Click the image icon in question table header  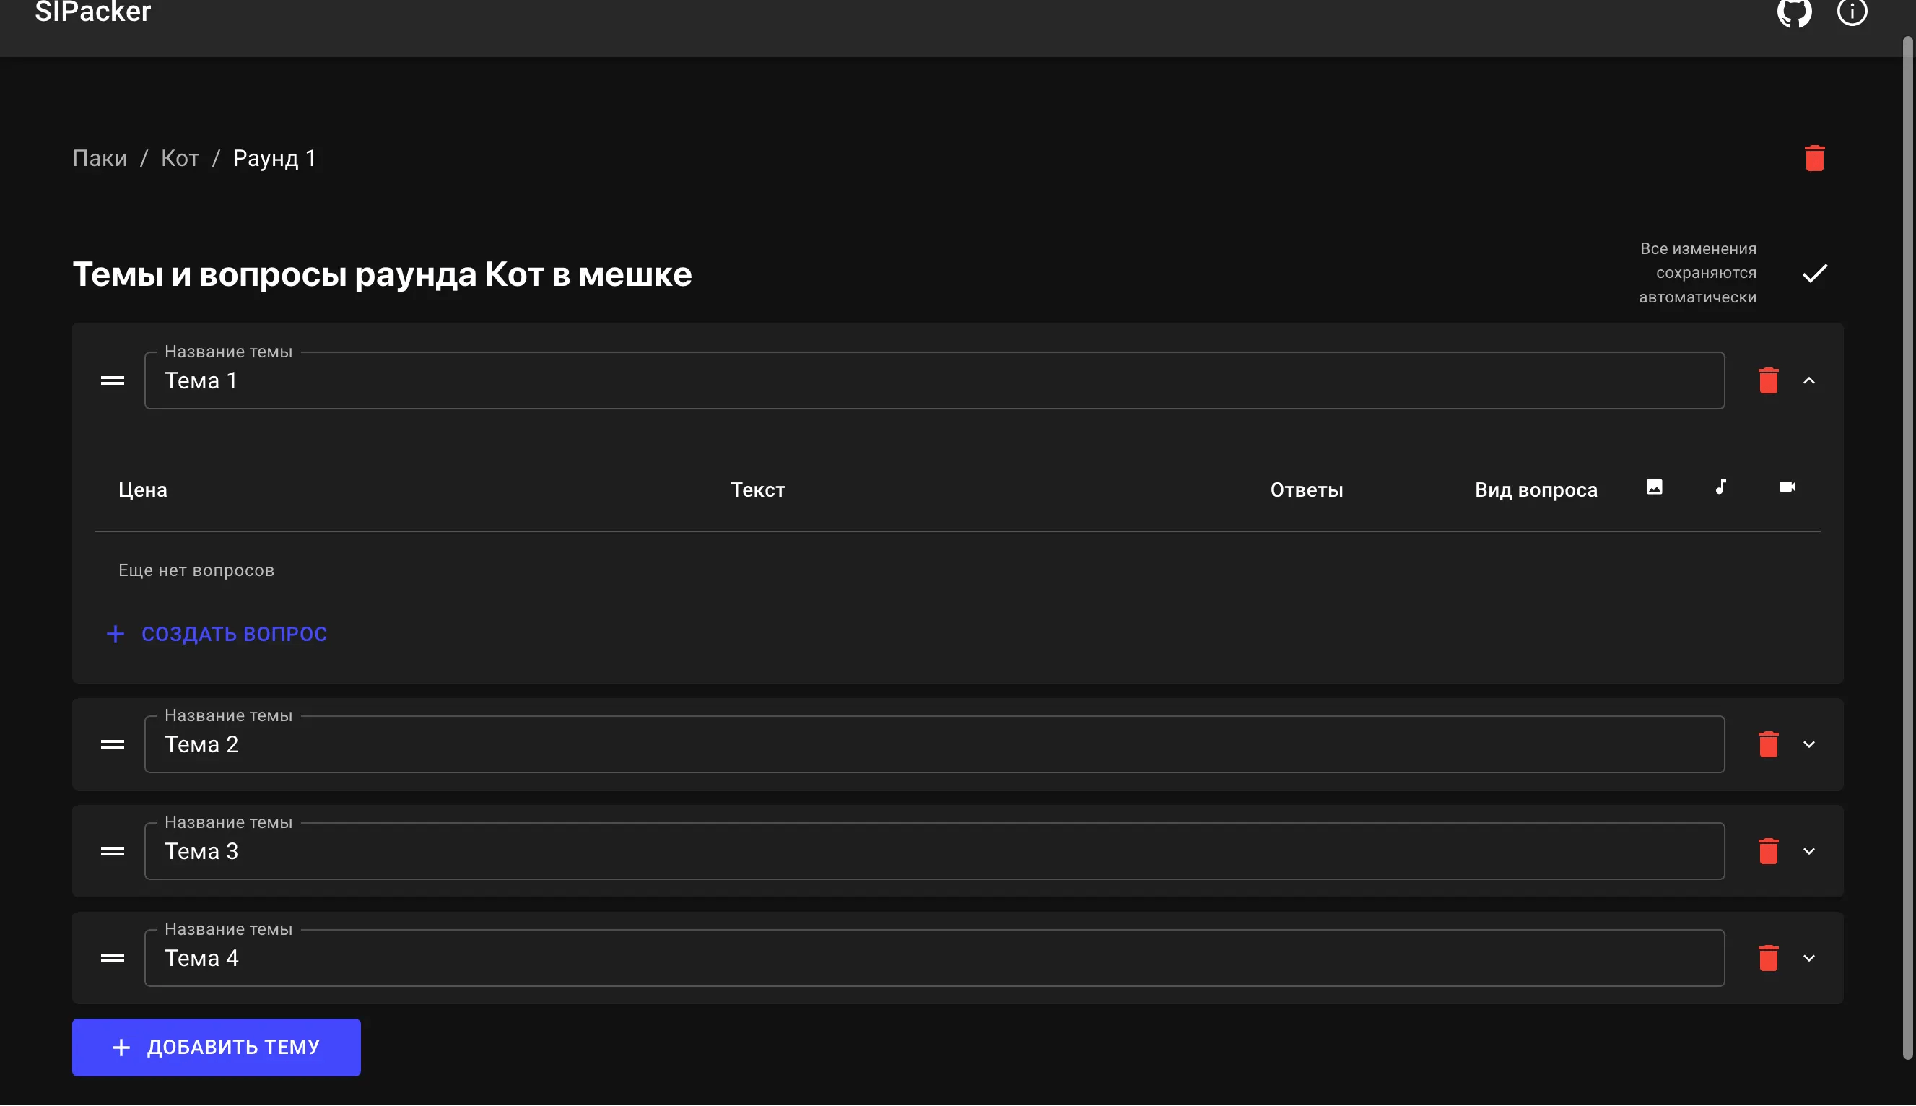click(x=1655, y=487)
